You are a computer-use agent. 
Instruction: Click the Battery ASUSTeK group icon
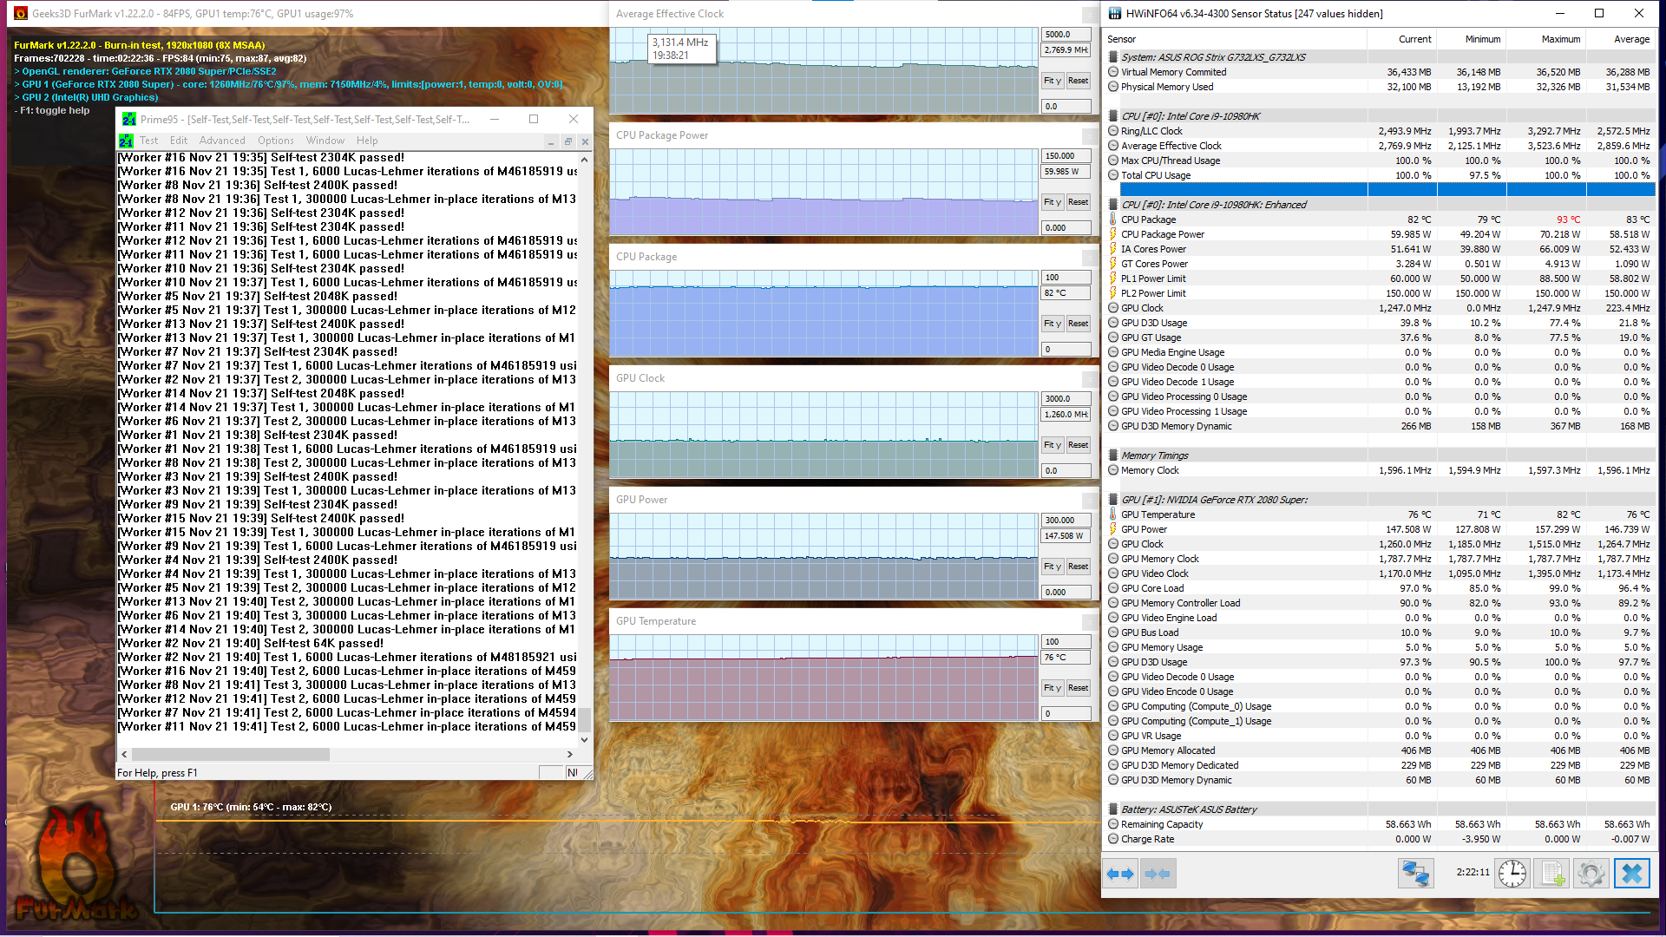(x=1113, y=809)
